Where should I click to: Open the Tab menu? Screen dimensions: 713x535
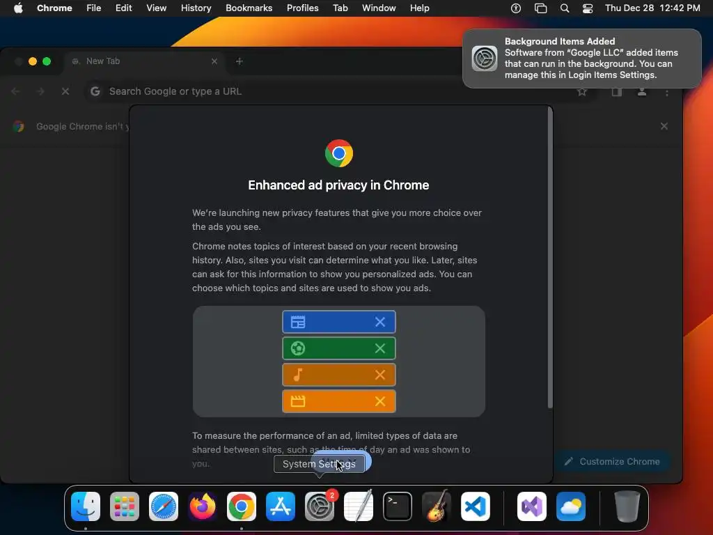click(340, 8)
